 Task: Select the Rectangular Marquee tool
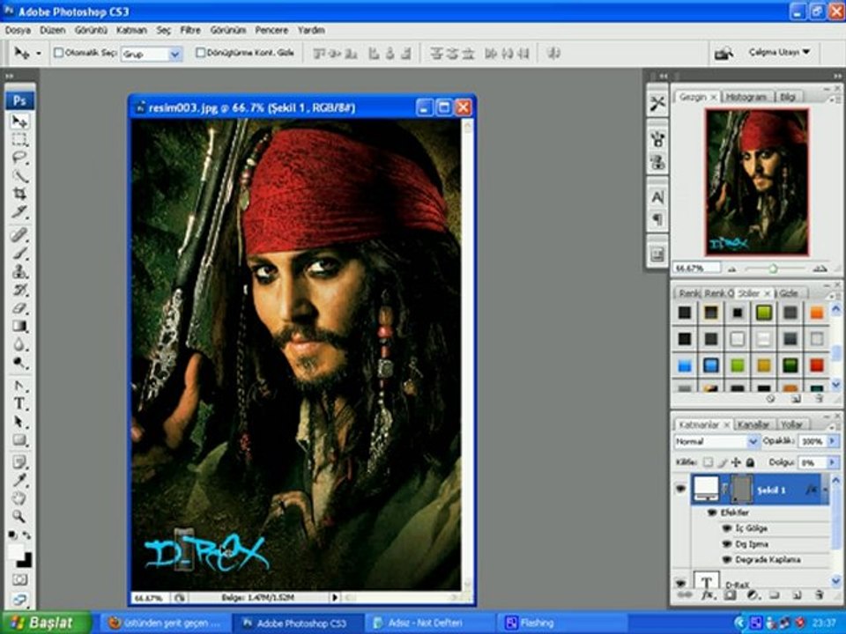20,140
